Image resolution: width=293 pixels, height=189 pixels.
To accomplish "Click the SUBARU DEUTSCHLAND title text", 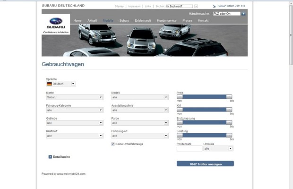I will click(63, 6).
